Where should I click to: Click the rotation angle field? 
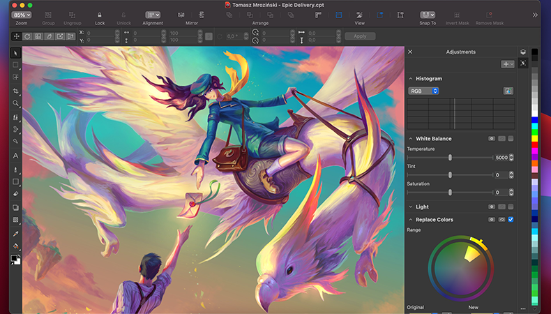tap(234, 36)
